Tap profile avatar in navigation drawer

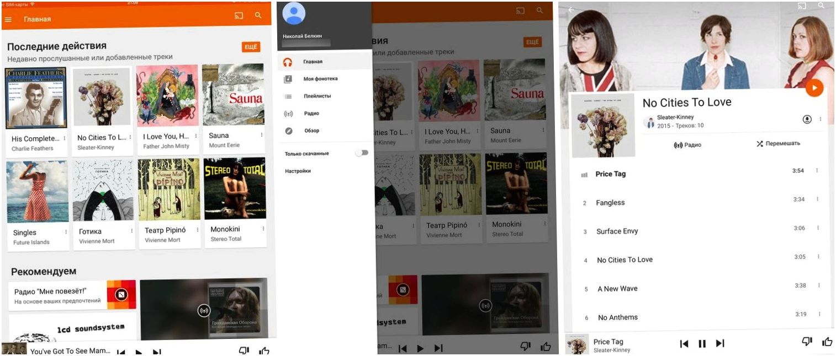point(293,13)
